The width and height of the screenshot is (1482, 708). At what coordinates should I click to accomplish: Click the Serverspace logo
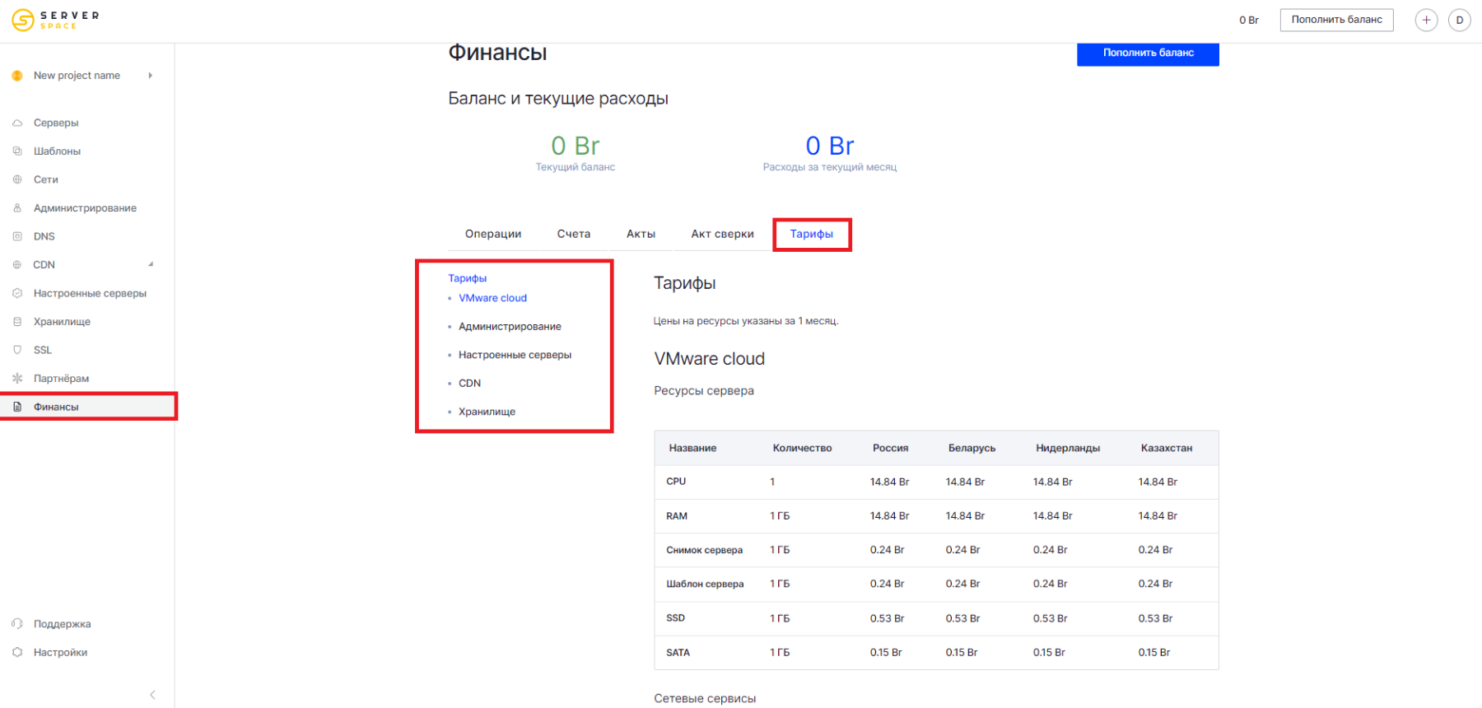click(x=55, y=20)
